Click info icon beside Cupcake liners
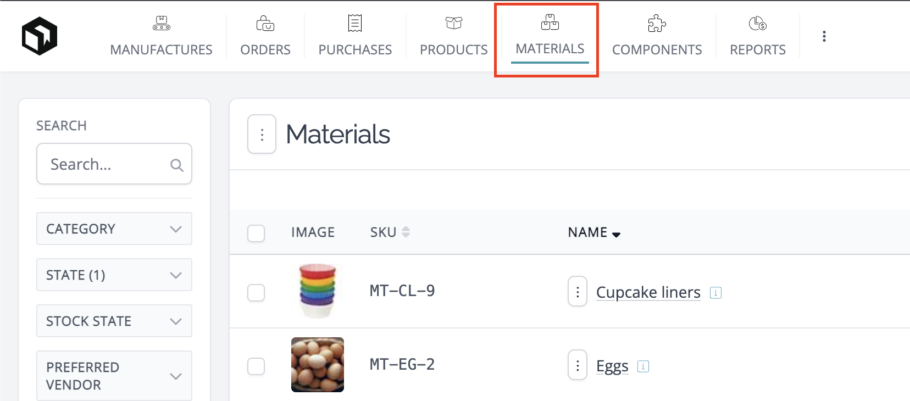The image size is (910, 401). pyautogui.click(x=715, y=293)
